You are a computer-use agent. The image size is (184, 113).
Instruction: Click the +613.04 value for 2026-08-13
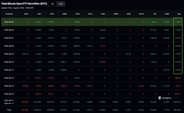tap(153, 86)
